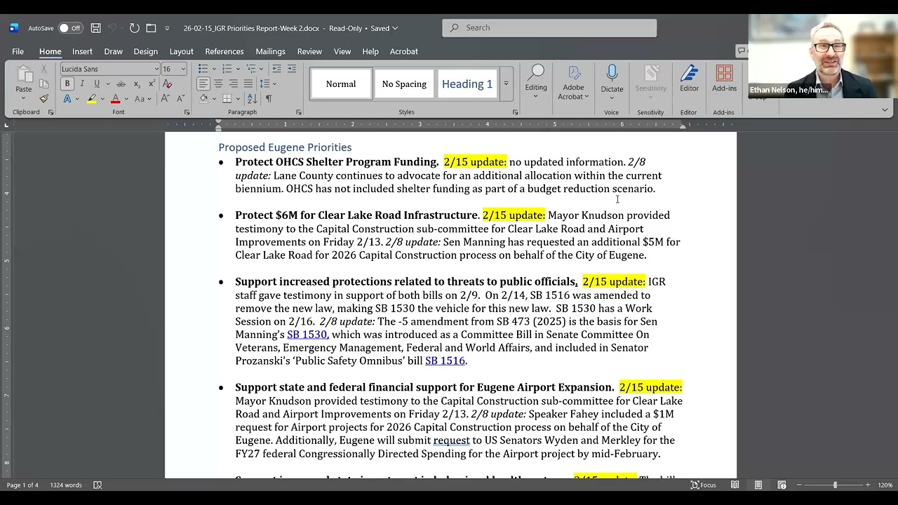Toggle the AutoSave switch
Image resolution: width=898 pixels, height=505 pixels.
(69, 28)
